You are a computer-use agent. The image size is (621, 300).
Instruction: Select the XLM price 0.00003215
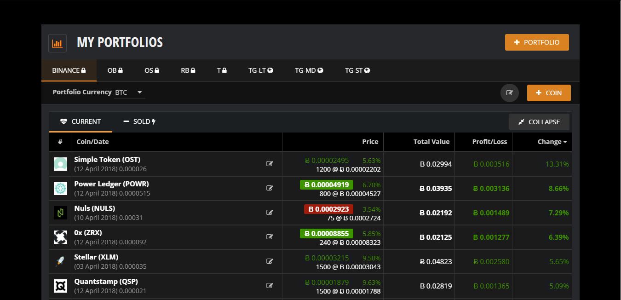(327, 258)
